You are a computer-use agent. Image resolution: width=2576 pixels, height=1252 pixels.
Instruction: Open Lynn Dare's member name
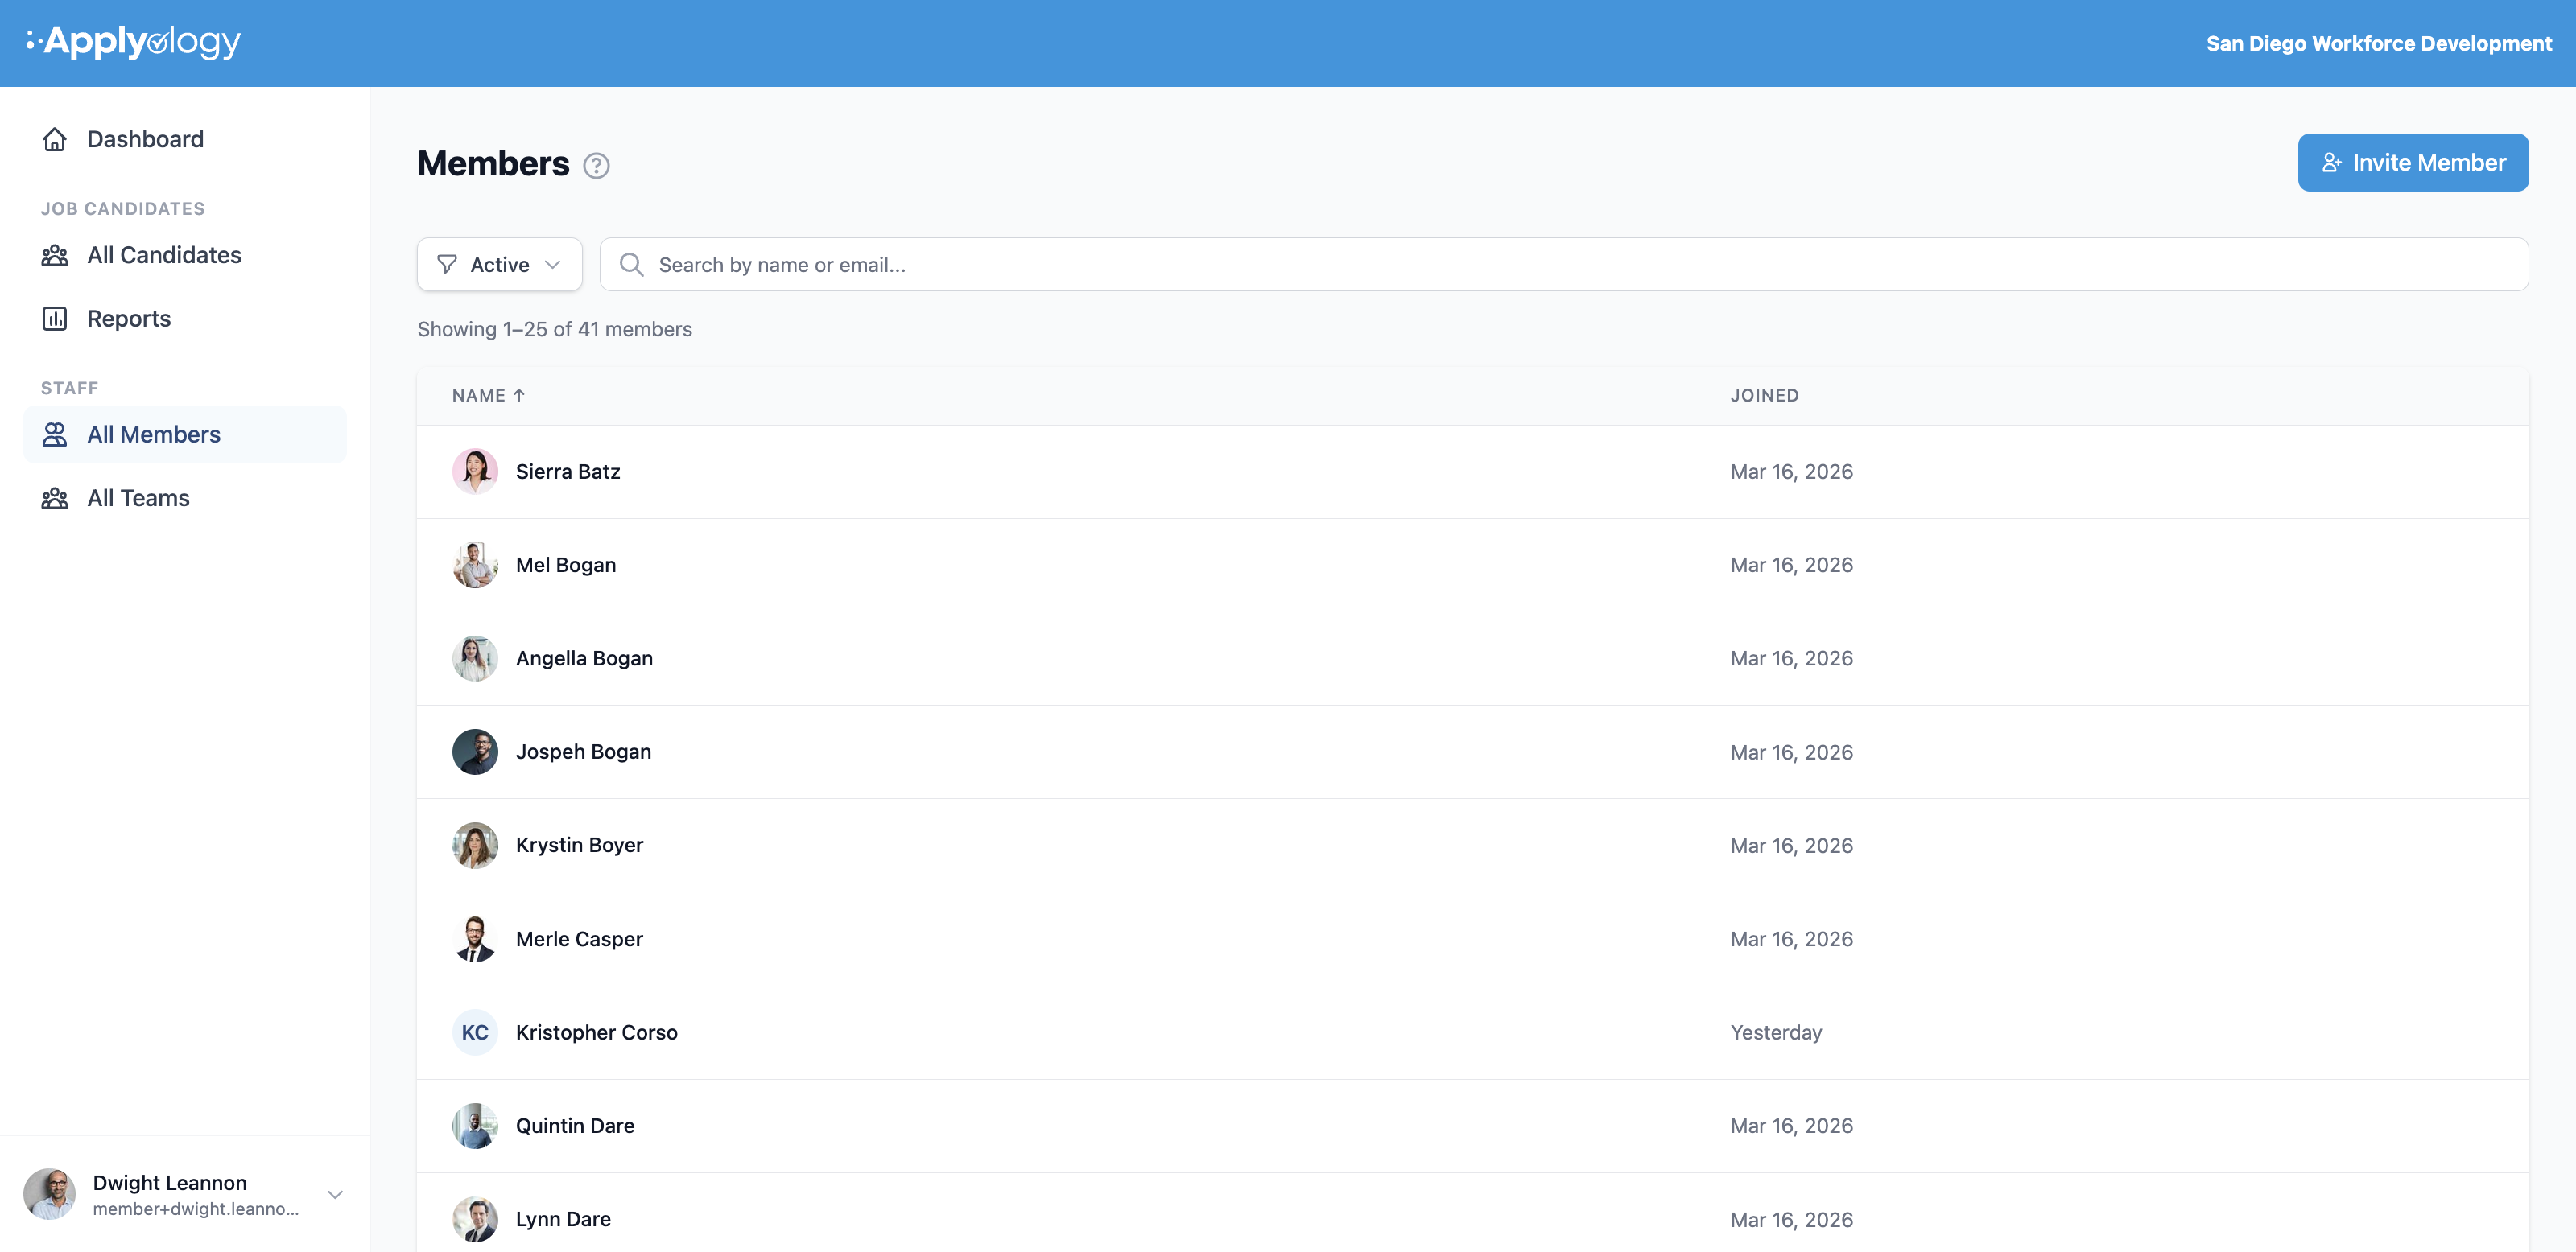click(x=563, y=1219)
